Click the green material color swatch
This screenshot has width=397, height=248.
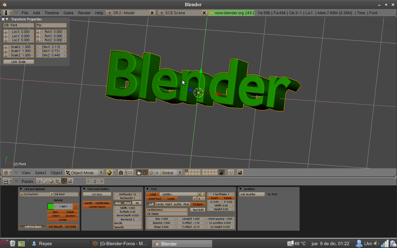pos(50,206)
